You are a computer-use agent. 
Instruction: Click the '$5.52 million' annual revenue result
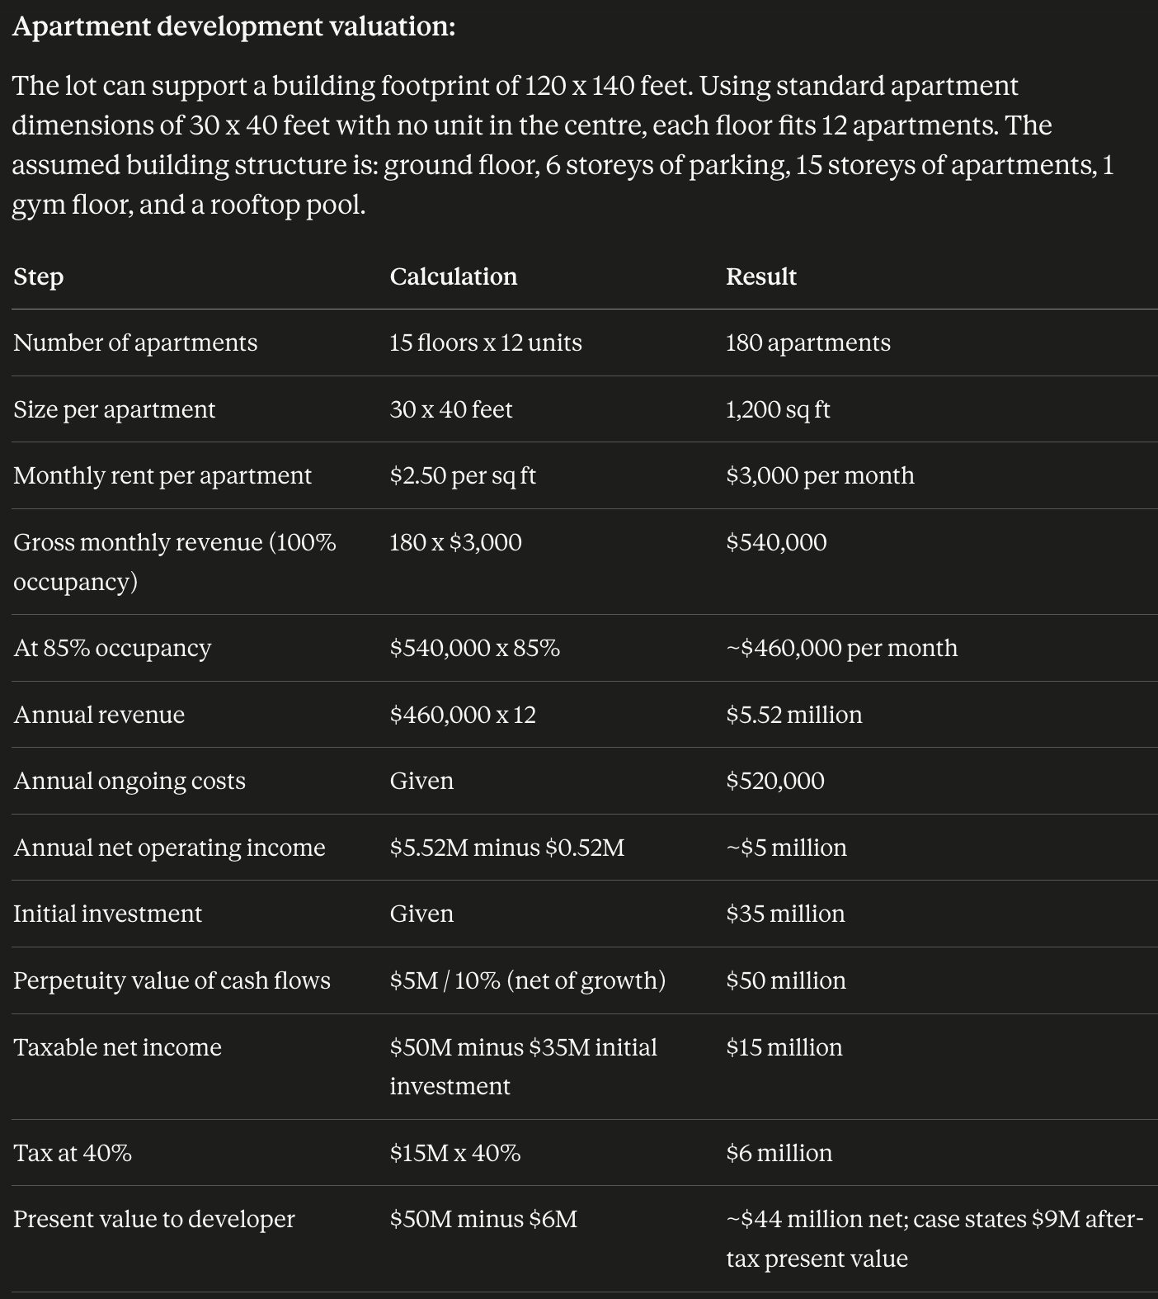(x=794, y=715)
